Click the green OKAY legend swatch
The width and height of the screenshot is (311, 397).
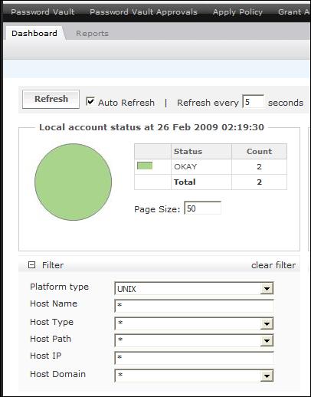point(145,166)
